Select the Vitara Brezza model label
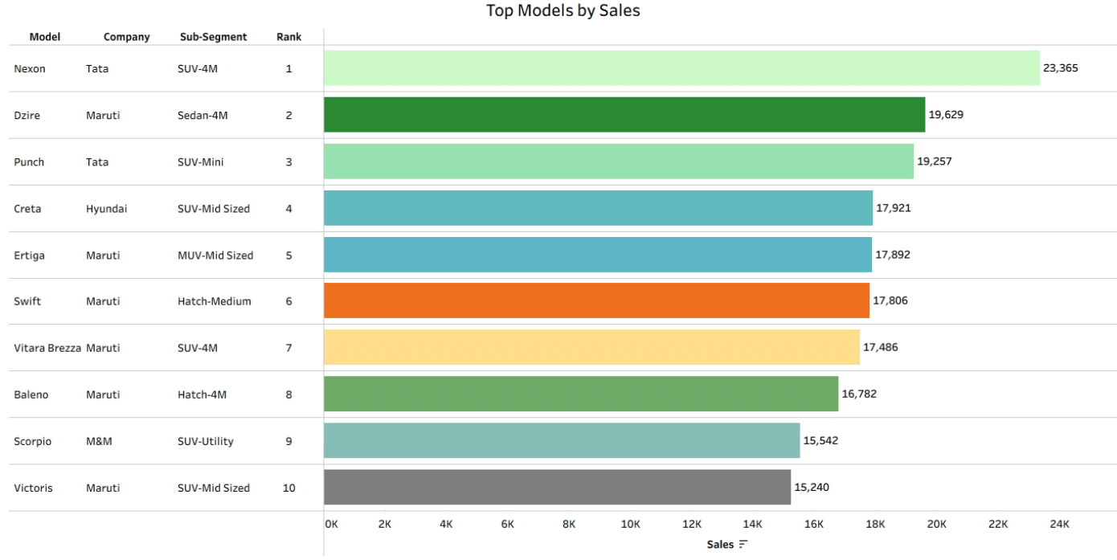1117x560 pixels. [47, 348]
